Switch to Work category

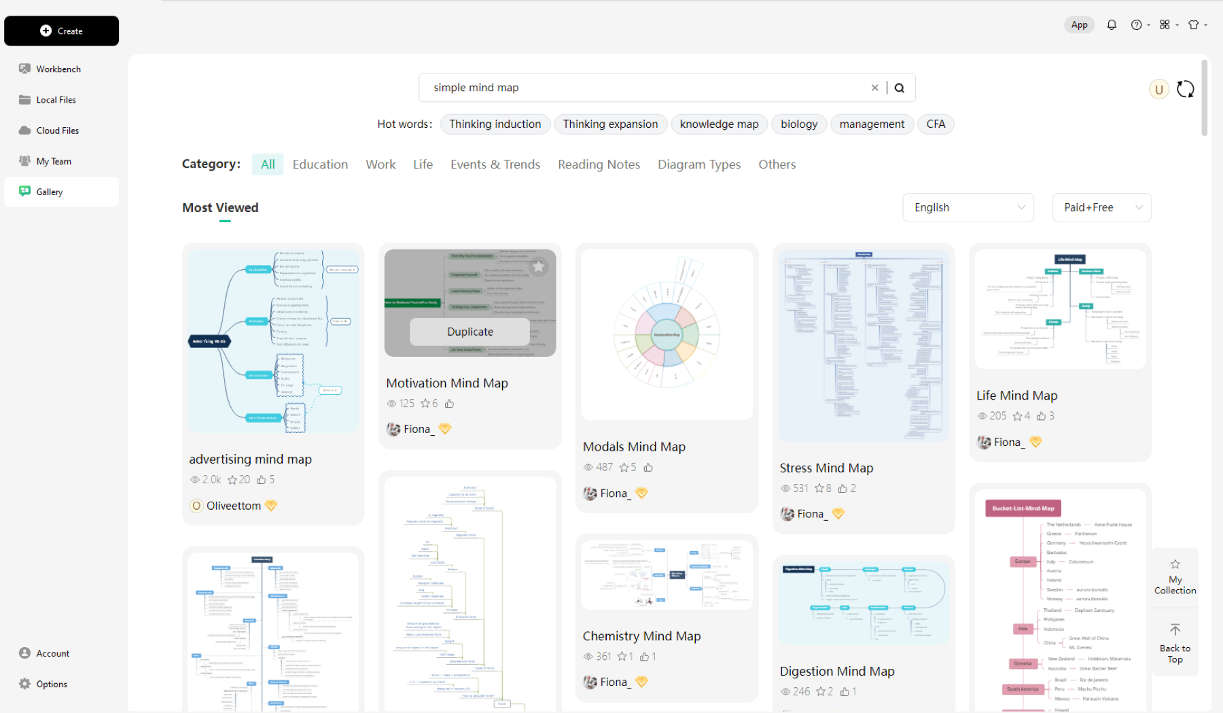pos(380,164)
